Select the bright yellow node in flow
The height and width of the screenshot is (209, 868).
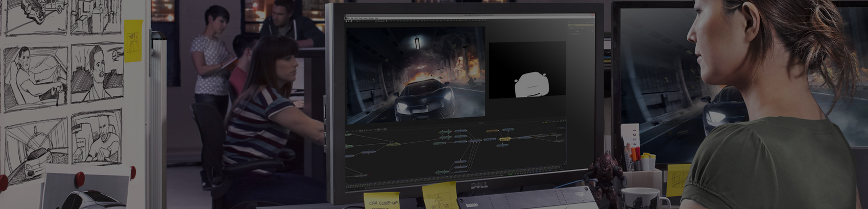505,139
